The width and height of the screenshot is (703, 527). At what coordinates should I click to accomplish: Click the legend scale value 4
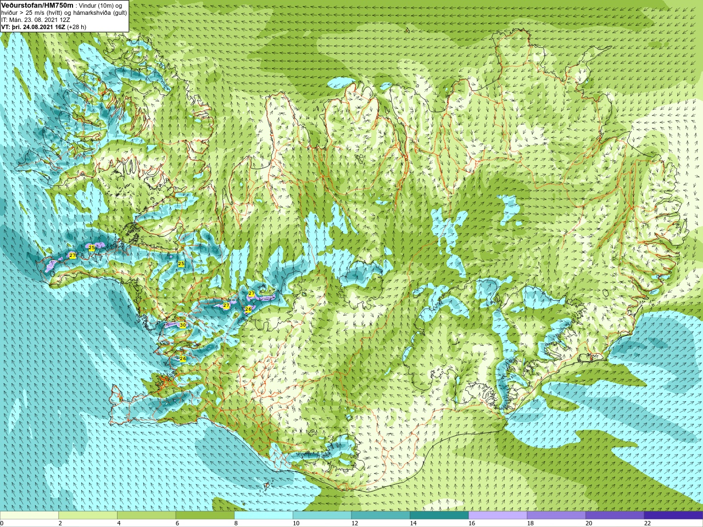pos(119,523)
